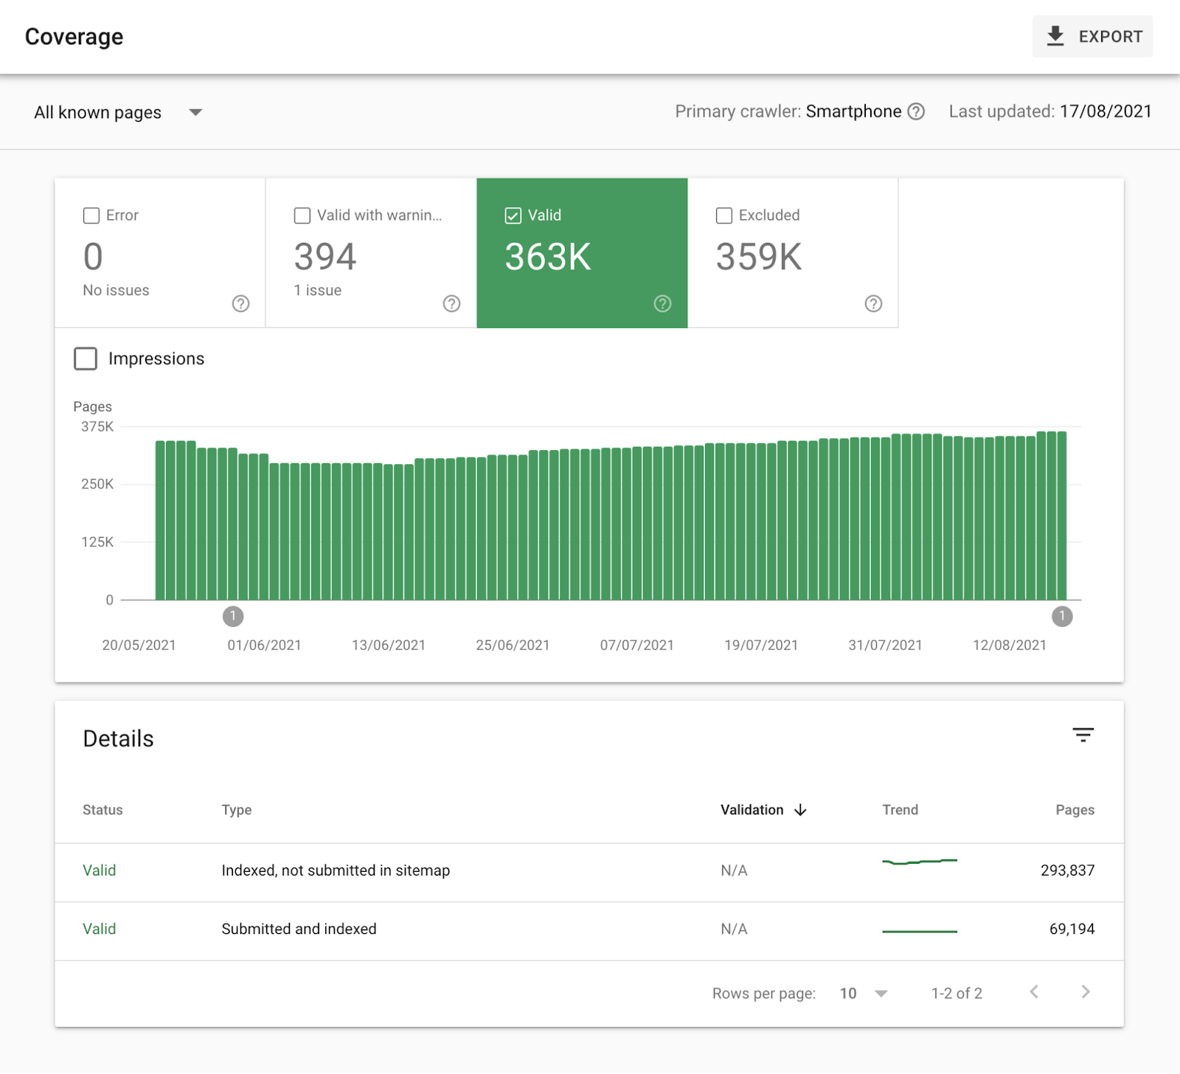The width and height of the screenshot is (1180, 1074).
Task: Click the Validation sort arrow
Action: [x=801, y=810]
